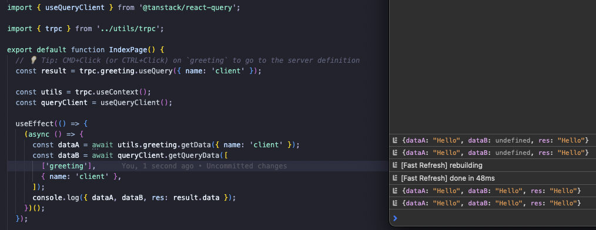
Task: Select the '[Fast Refresh] rebuilding' console message
Action: (441, 165)
